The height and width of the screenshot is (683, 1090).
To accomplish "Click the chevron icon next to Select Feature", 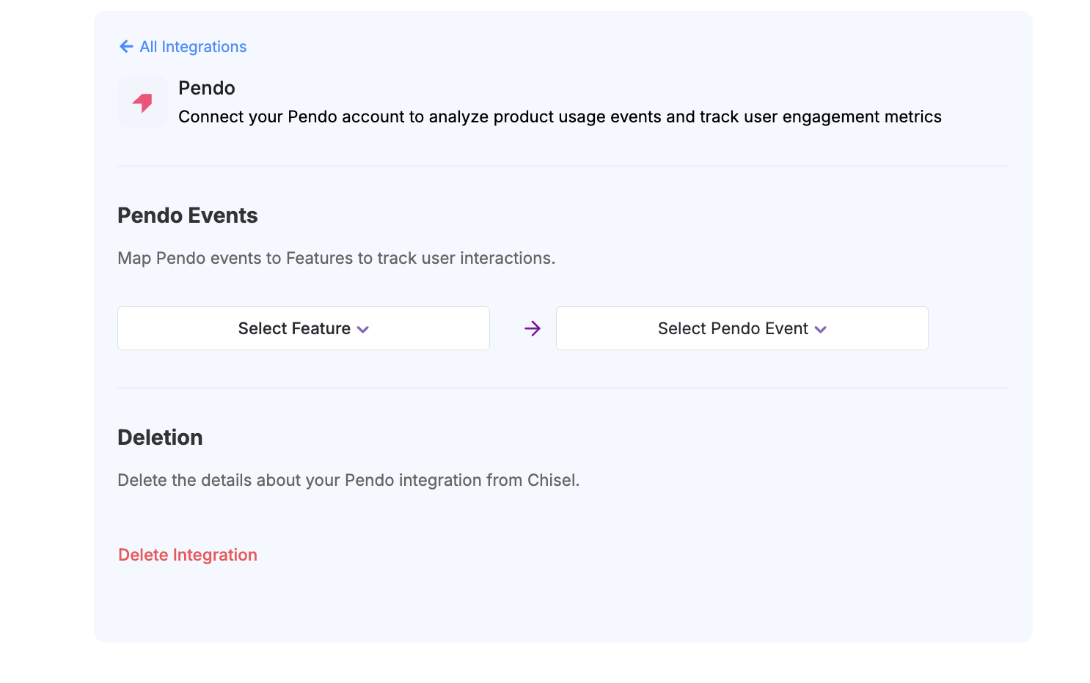I will pos(363,330).
